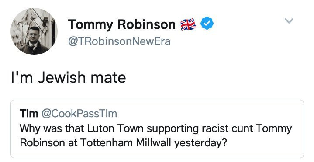The width and height of the screenshot is (314, 162).
Task: Click the blue verified checkmark badge
Action: coord(207,24)
